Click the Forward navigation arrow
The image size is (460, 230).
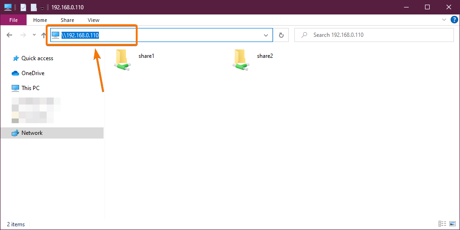coord(23,35)
